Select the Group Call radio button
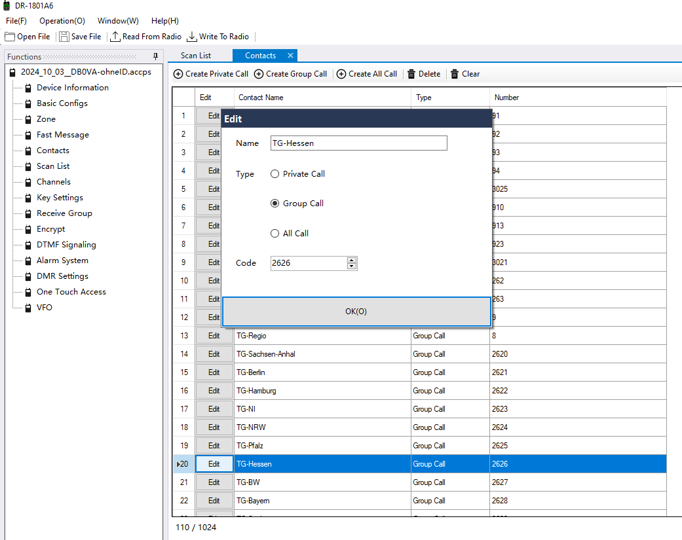682x540 pixels. point(275,204)
